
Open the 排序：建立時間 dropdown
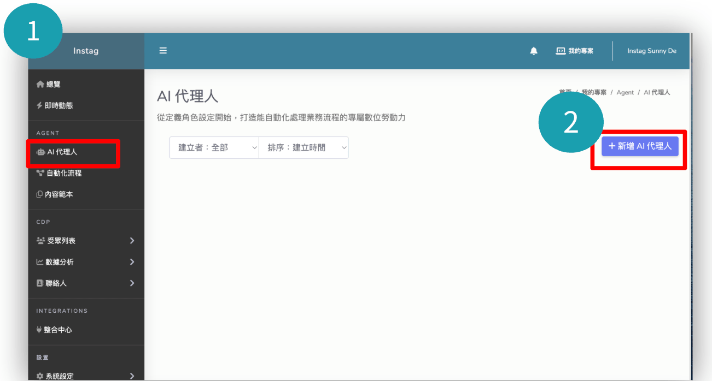pyautogui.click(x=304, y=147)
